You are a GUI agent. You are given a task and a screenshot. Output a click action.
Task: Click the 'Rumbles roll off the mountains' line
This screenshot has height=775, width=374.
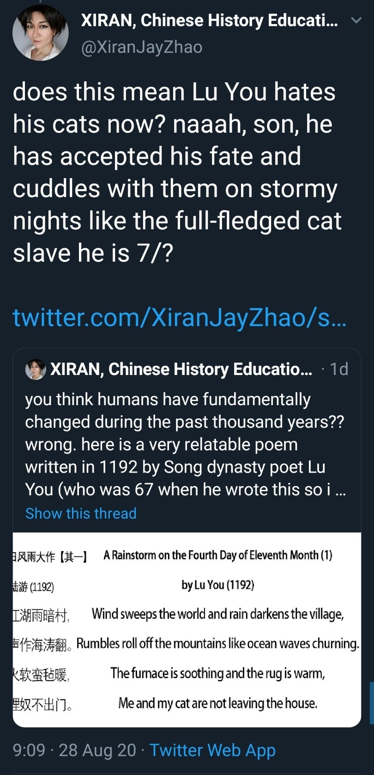pos(217,644)
